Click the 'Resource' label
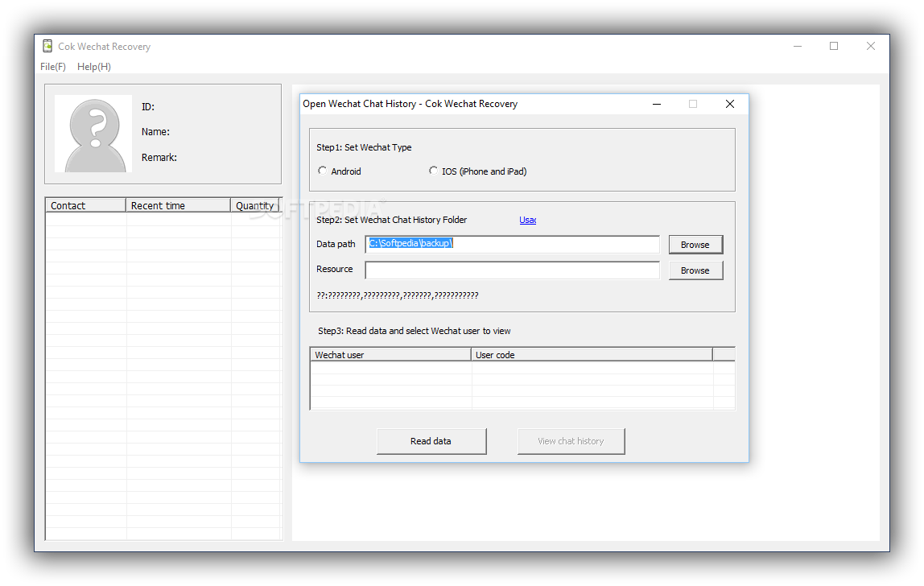Image resolution: width=924 pixels, height=586 pixels. click(x=335, y=269)
